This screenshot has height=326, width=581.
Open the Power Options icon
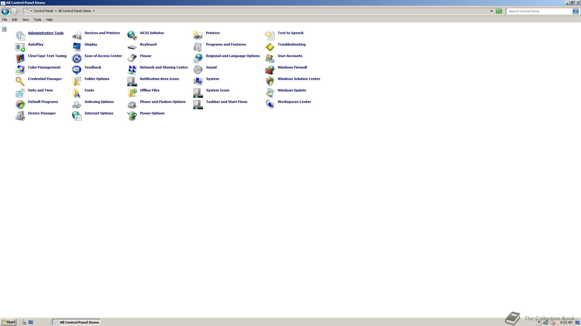132,116
